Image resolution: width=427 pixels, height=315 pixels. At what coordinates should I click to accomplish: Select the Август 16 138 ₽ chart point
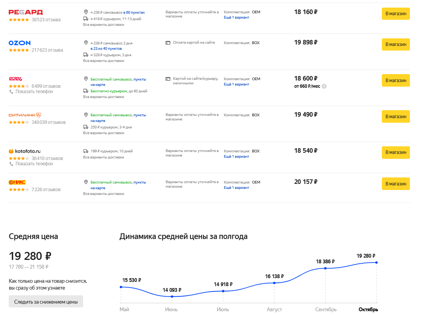pos(274,283)
